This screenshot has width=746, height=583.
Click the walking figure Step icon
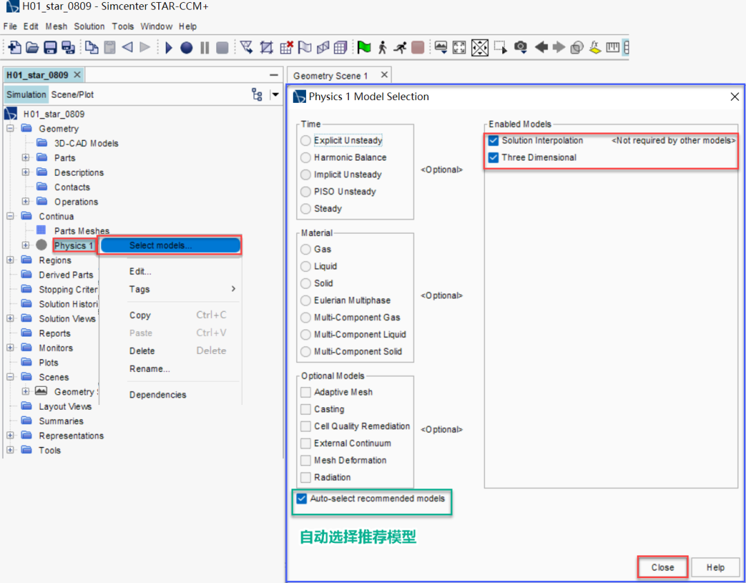[x=382, y=47]
